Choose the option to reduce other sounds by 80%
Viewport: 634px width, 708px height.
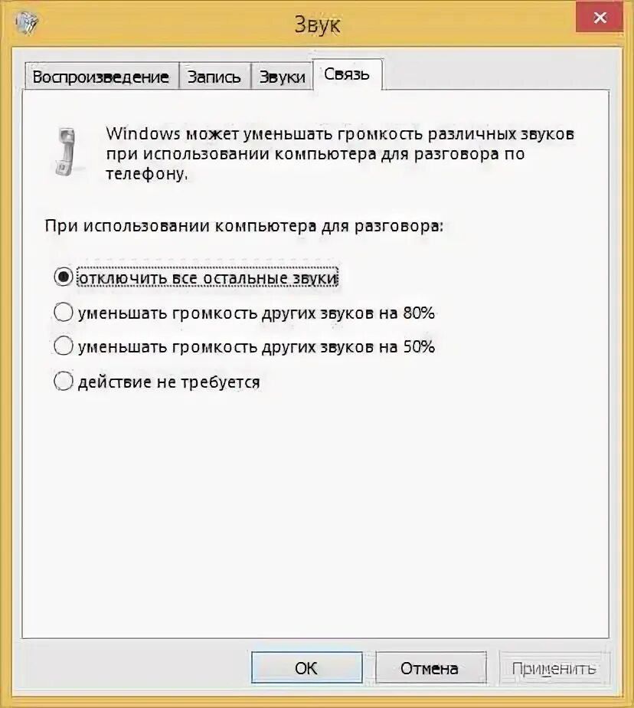[x=64, y=312]
